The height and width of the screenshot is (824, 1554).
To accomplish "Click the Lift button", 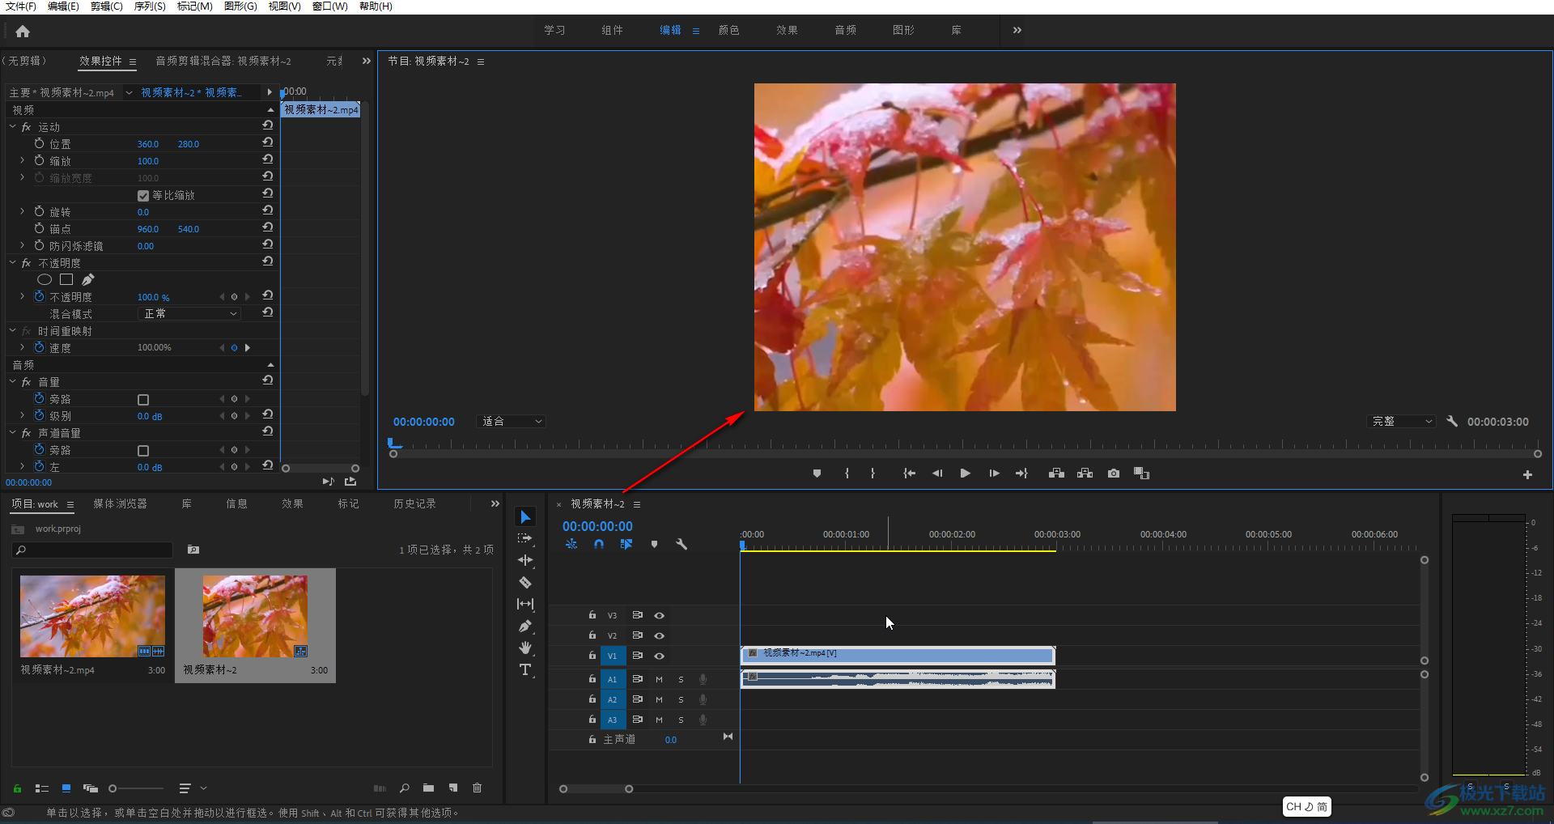I will (1056, 474).
